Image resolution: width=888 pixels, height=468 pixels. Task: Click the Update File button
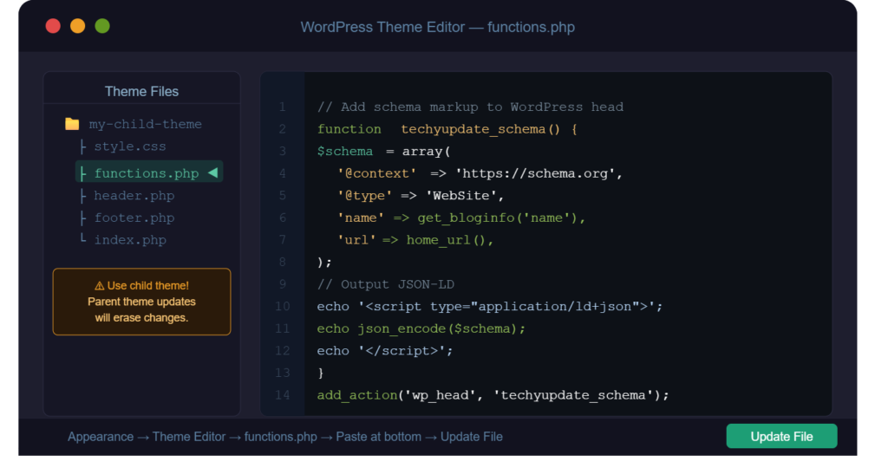point(781,436)
